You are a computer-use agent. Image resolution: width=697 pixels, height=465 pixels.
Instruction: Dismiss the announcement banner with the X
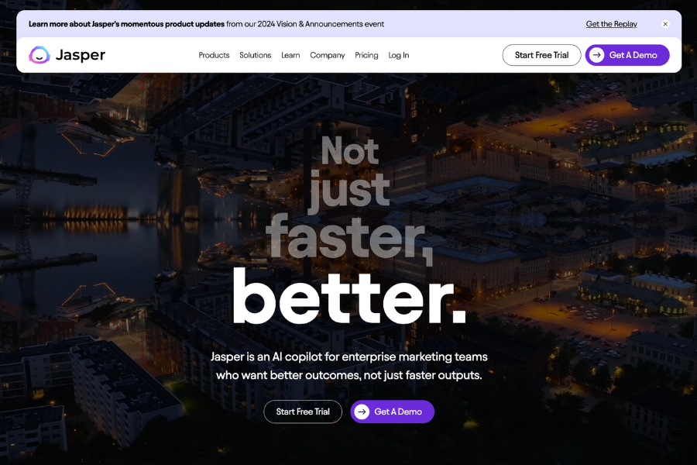coord(665,24)
